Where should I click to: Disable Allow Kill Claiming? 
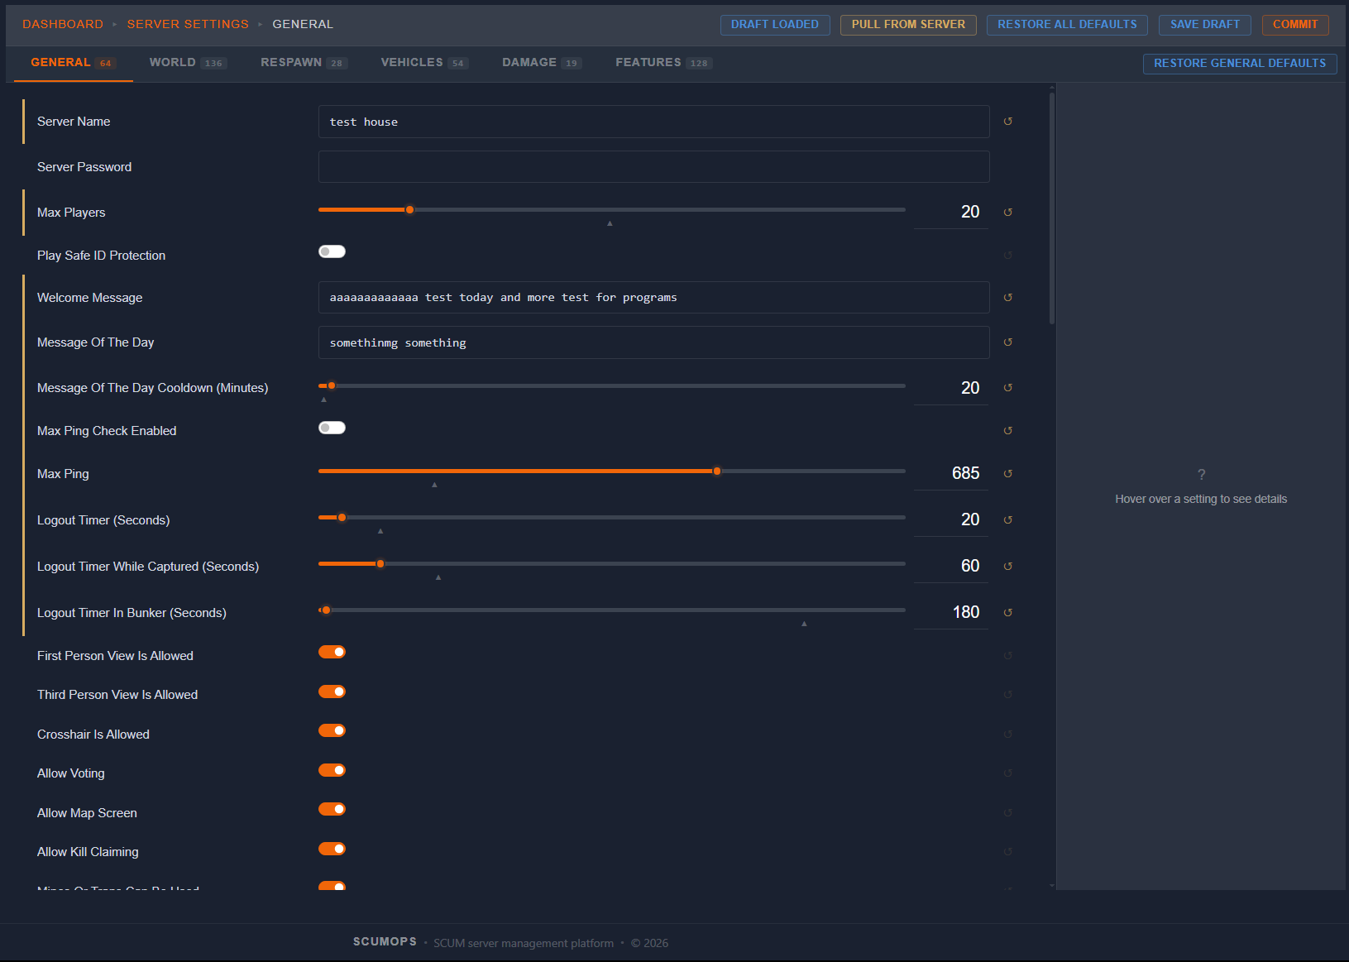[332, 849]
